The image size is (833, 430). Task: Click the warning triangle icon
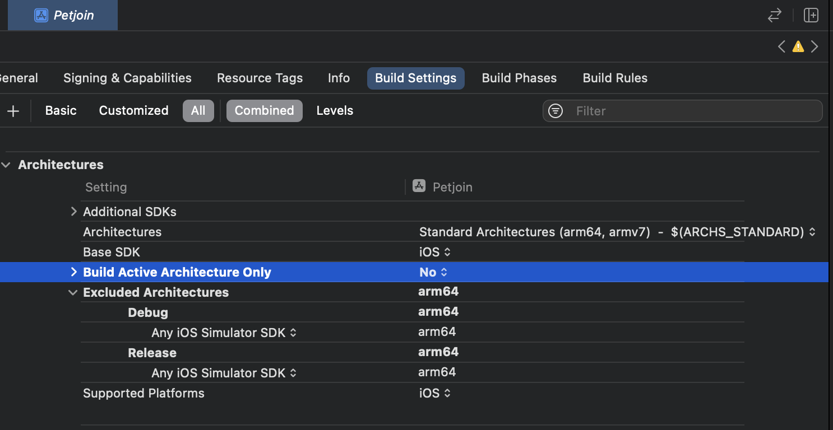(x=798, y=46)
